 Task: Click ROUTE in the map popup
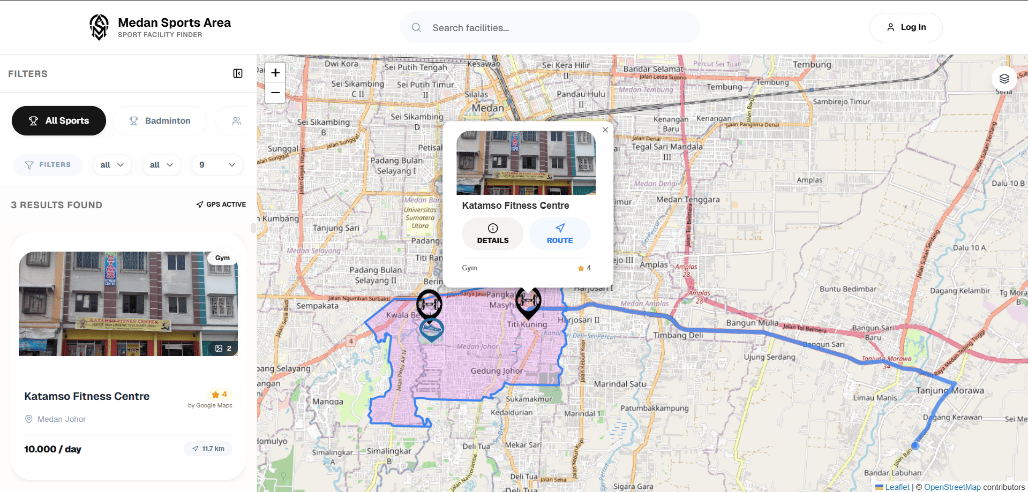560,234
